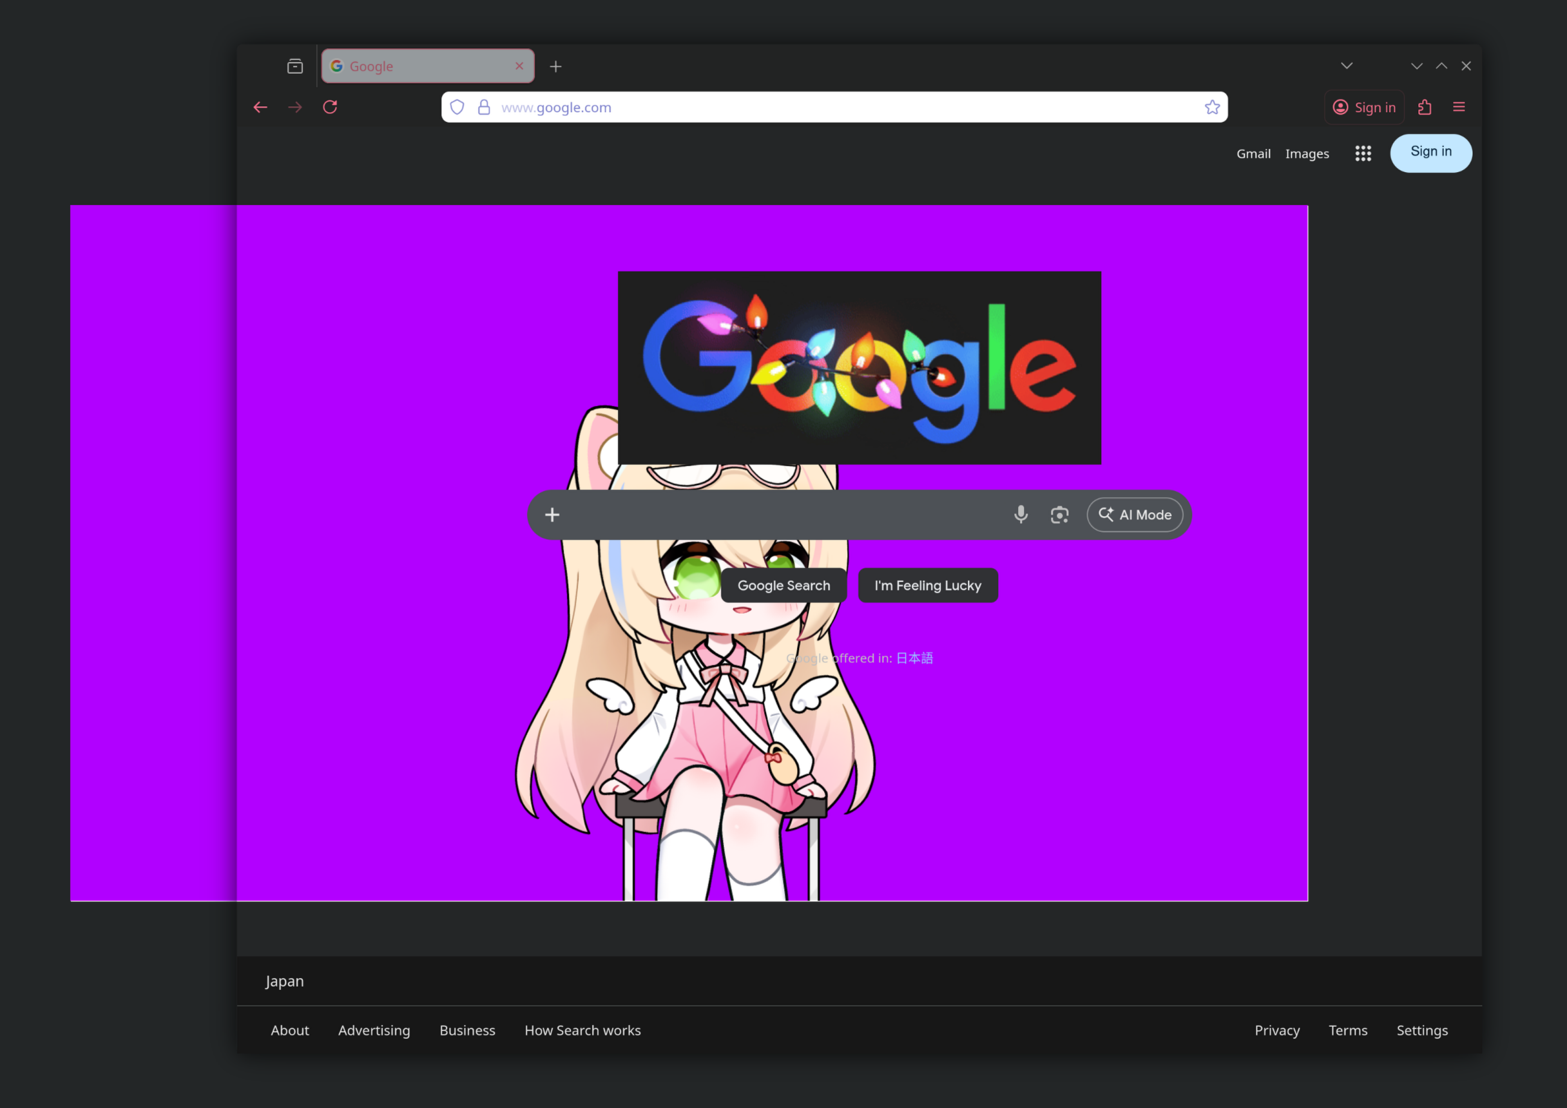Open the Gmail link

[x=1253, y=153]
